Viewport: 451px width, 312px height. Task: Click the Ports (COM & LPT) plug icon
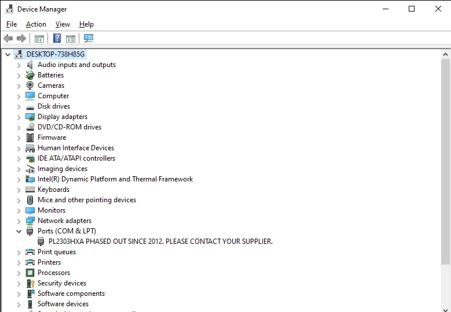point(30,231)
